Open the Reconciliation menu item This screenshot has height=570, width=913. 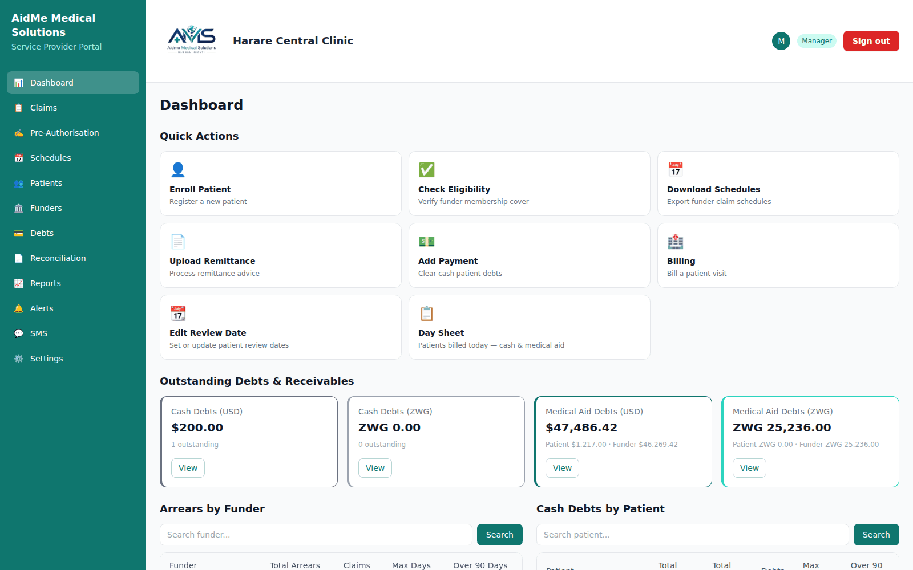point(73,258)
